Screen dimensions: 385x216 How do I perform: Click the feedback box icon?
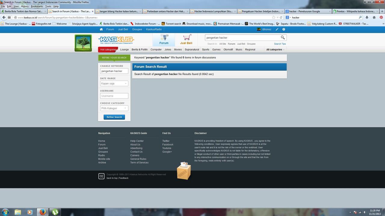pos(184,171)
